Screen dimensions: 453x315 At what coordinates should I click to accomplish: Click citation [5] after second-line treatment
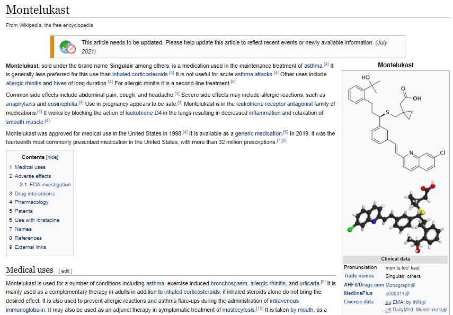[233, 82]
